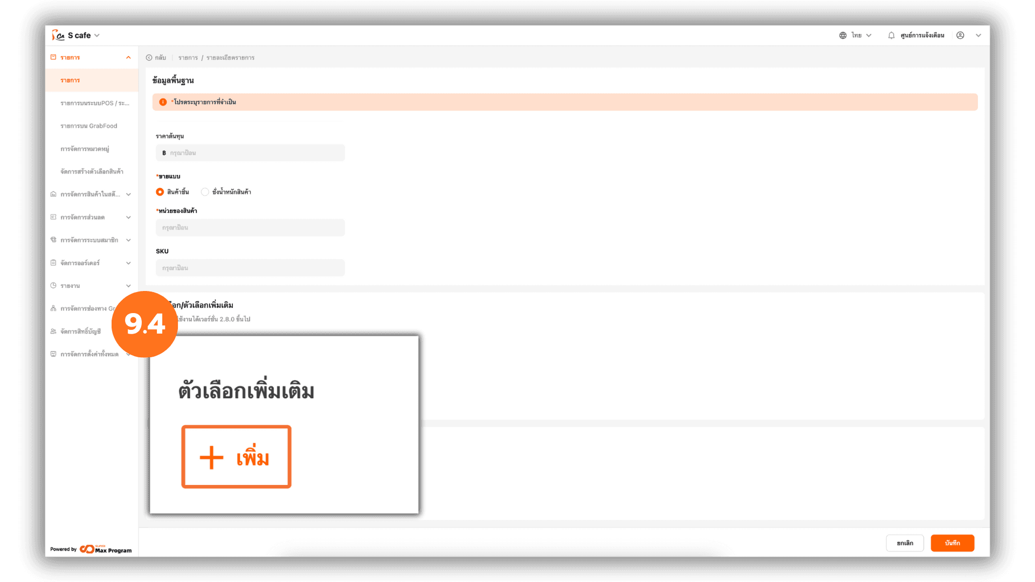Click the + เพิ่ม add option button
The height and width of the screenshot is (582, 1035).
(x=236, y=457)
